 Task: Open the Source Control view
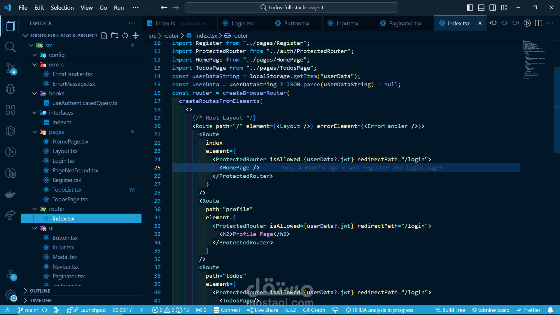10,68
